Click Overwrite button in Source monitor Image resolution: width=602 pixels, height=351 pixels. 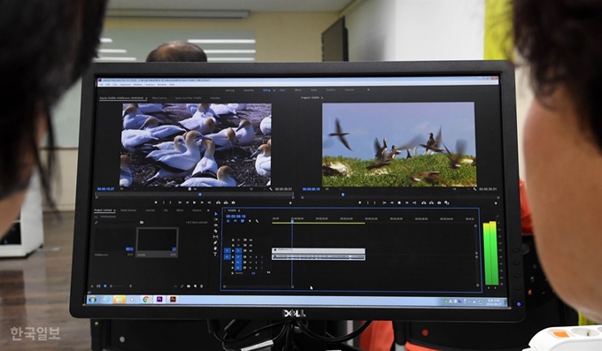(x=226, y=202)
